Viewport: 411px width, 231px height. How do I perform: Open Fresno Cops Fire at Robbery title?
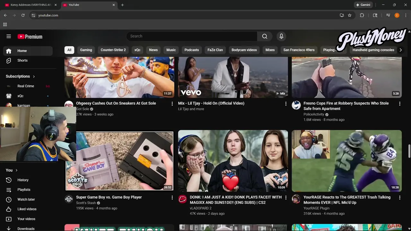pyautogui.click(x=346, y=106)
